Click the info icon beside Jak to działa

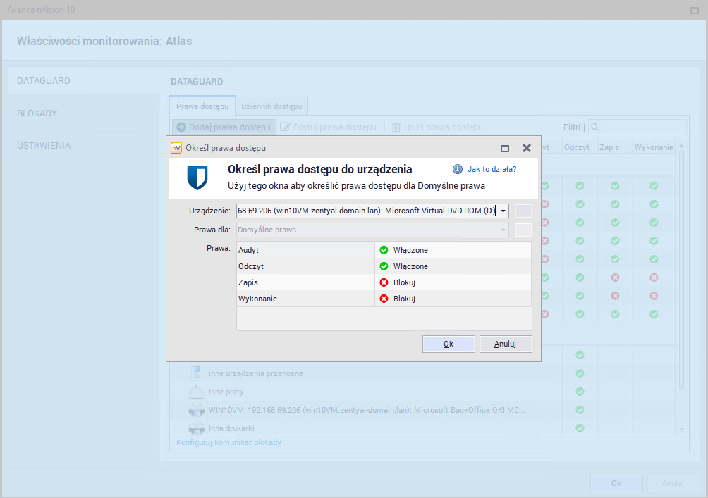pos(458,169)
